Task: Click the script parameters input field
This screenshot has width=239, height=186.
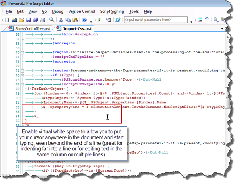Action: coord(156,20)
